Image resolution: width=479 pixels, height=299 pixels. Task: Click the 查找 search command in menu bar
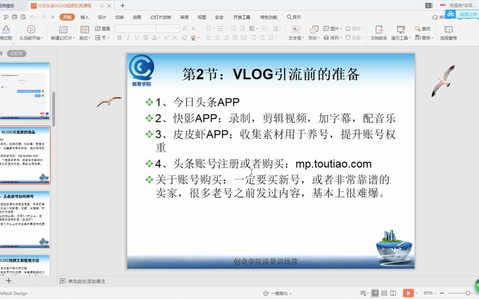(x=294, y=17)
